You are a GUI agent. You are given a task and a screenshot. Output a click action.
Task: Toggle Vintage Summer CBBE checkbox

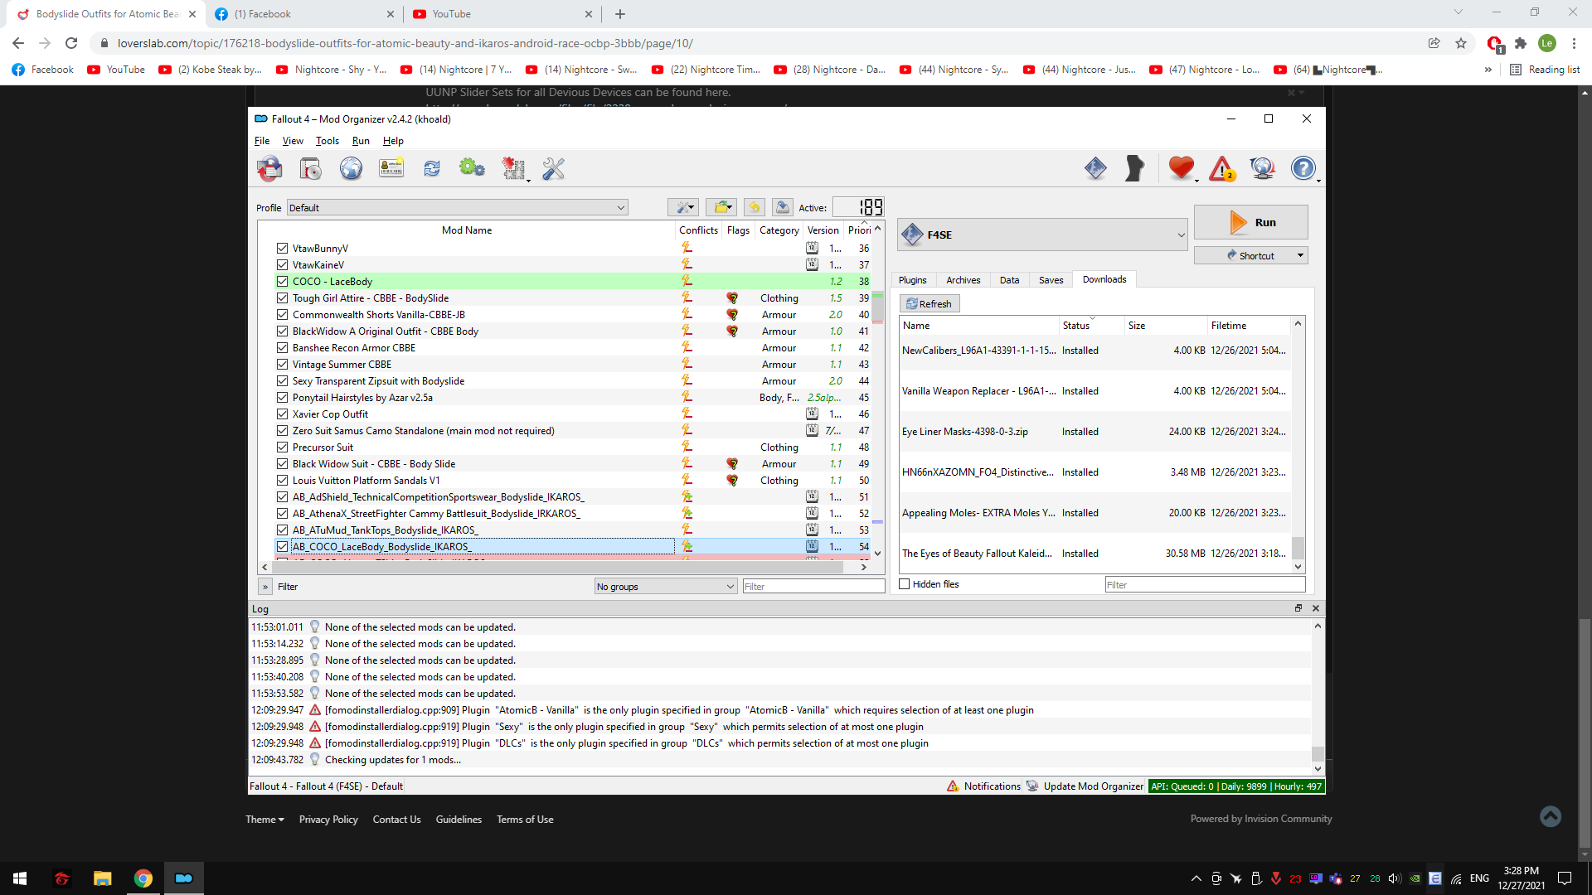click(282, 365)
